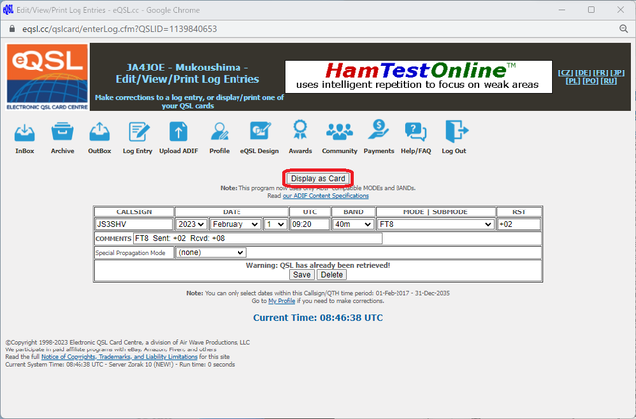Screen dimensions: 636x419
Task: Open the MODE dropdown showing FT8
Action: pos(435,224)
